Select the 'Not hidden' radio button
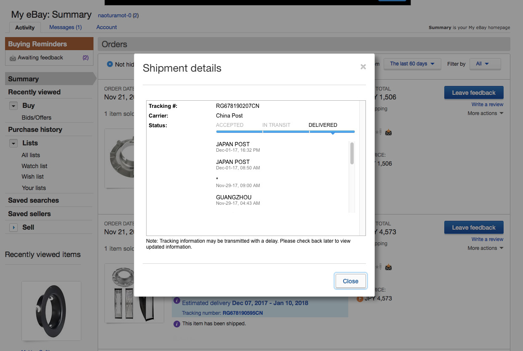523x351 pixels. pyautogui.click(x=110, y=64)
